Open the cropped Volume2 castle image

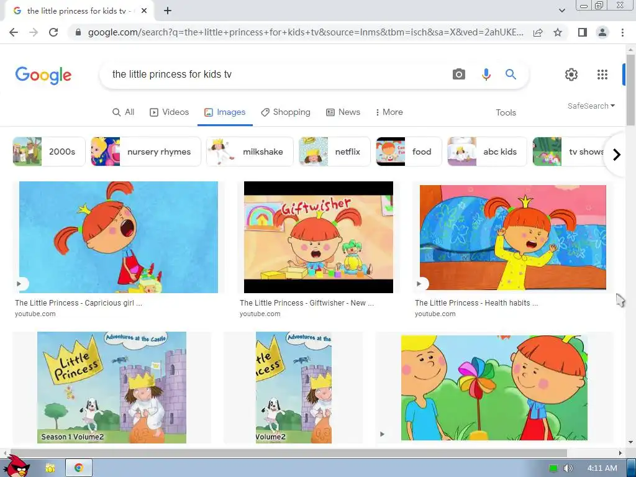294,388
